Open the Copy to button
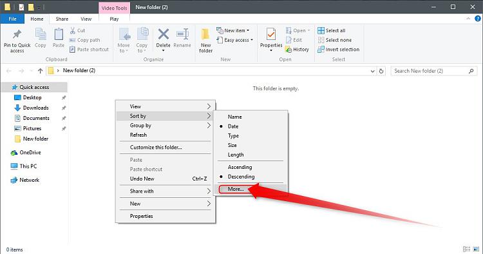 click(x=142, y=40)
